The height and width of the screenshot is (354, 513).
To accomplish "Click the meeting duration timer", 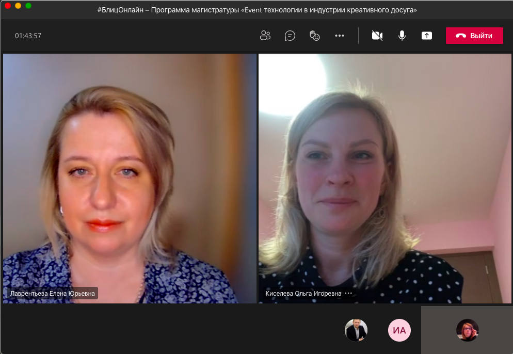I will tap(28, 36).
